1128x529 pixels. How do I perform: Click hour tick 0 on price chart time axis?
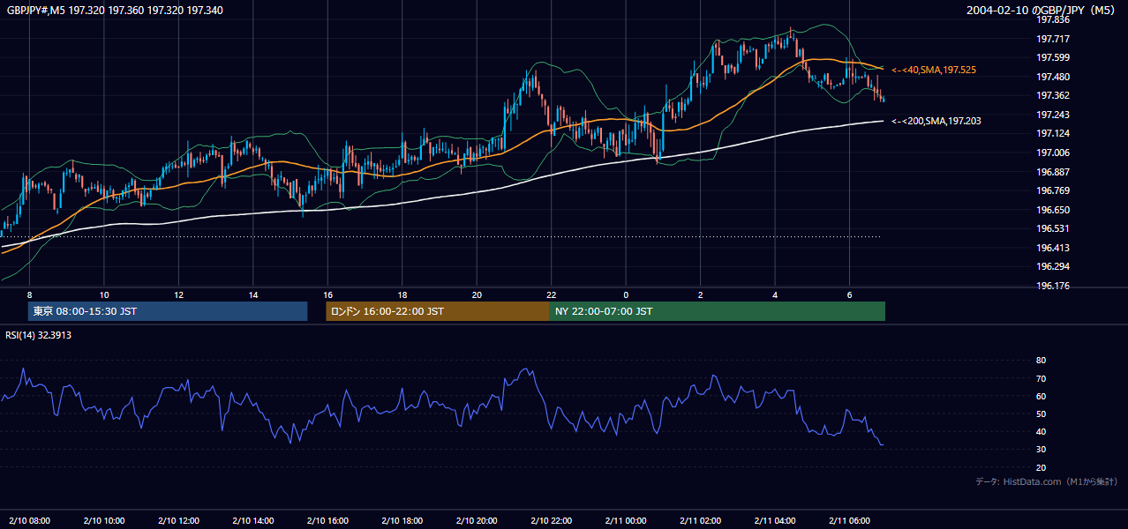click(626, 294)
